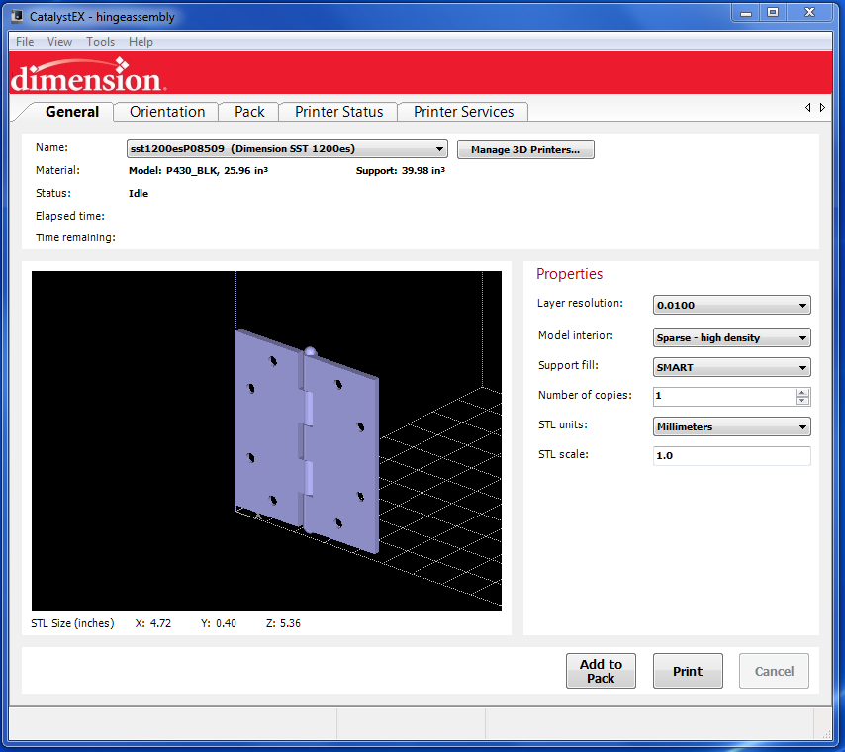Click the CatalystEX app icon in title bar

[17, 16]
